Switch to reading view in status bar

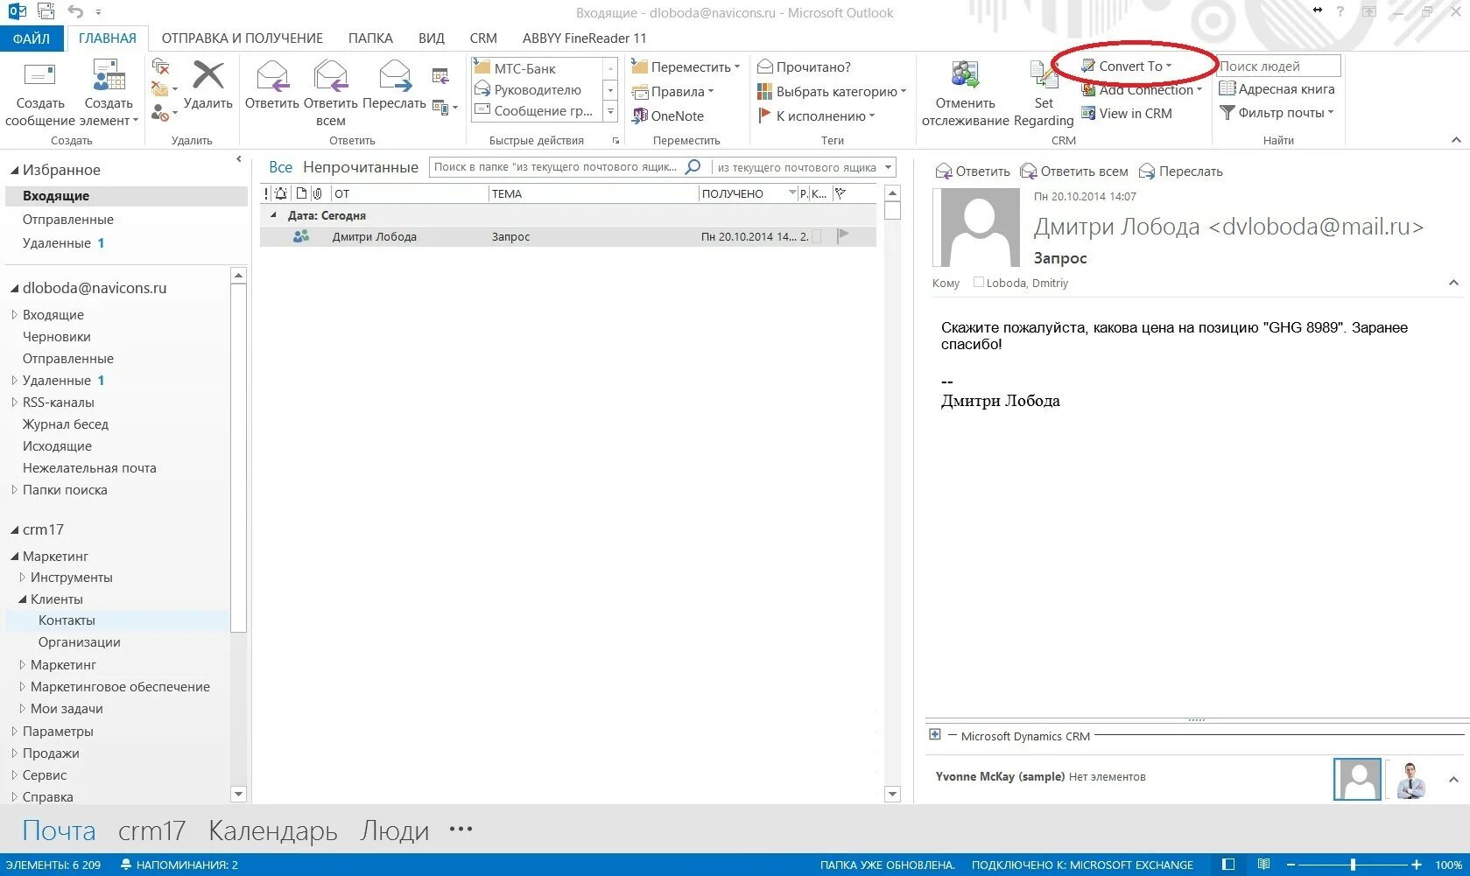[x=1263, y=865]
